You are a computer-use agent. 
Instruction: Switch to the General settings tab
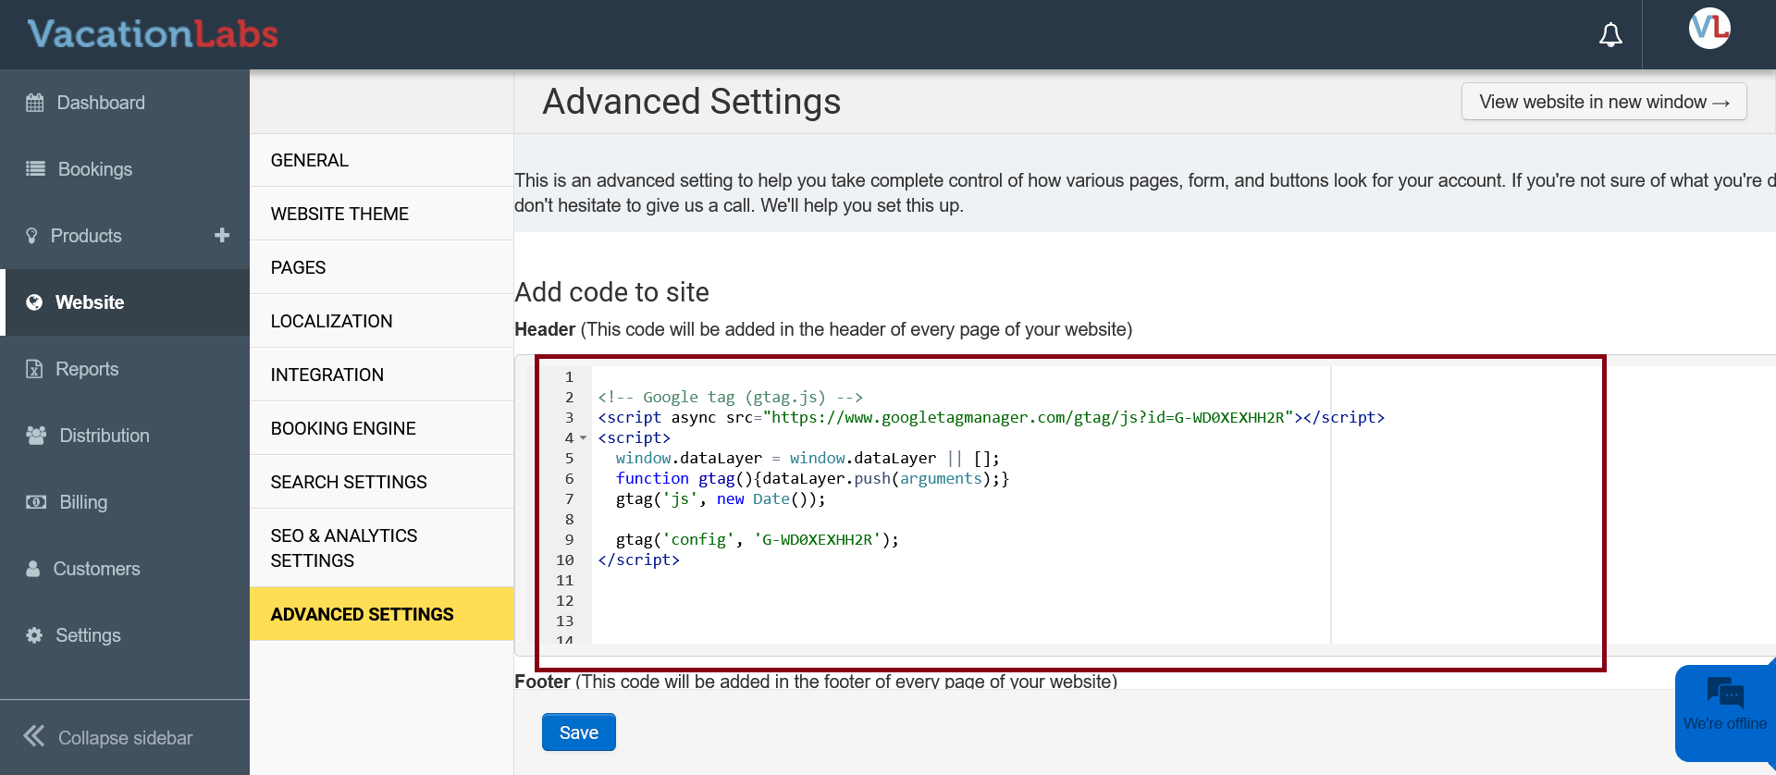click(x=310, y=160)
